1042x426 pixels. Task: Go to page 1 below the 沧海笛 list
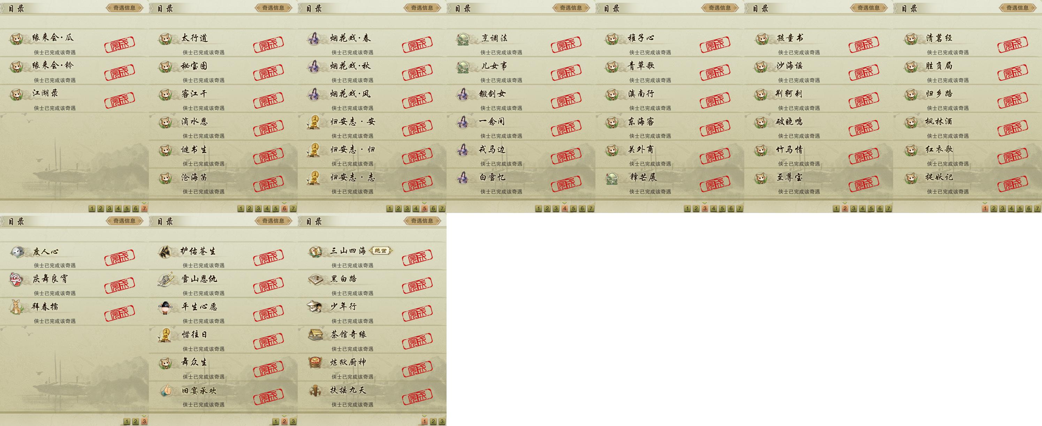pos(241,208)
